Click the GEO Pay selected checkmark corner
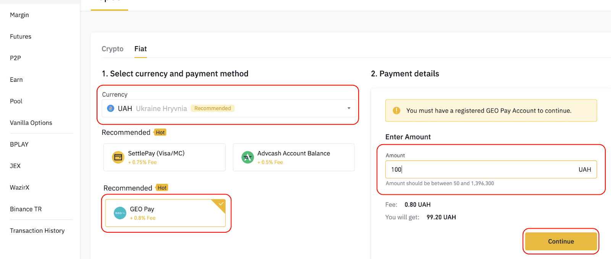The height and width of the screenshot is (259, 611). [220, 204]
